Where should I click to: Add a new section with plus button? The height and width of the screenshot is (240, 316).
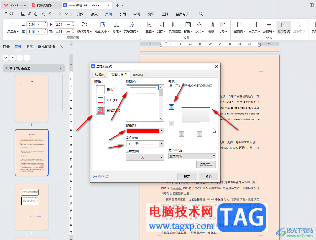coord(20,58)
